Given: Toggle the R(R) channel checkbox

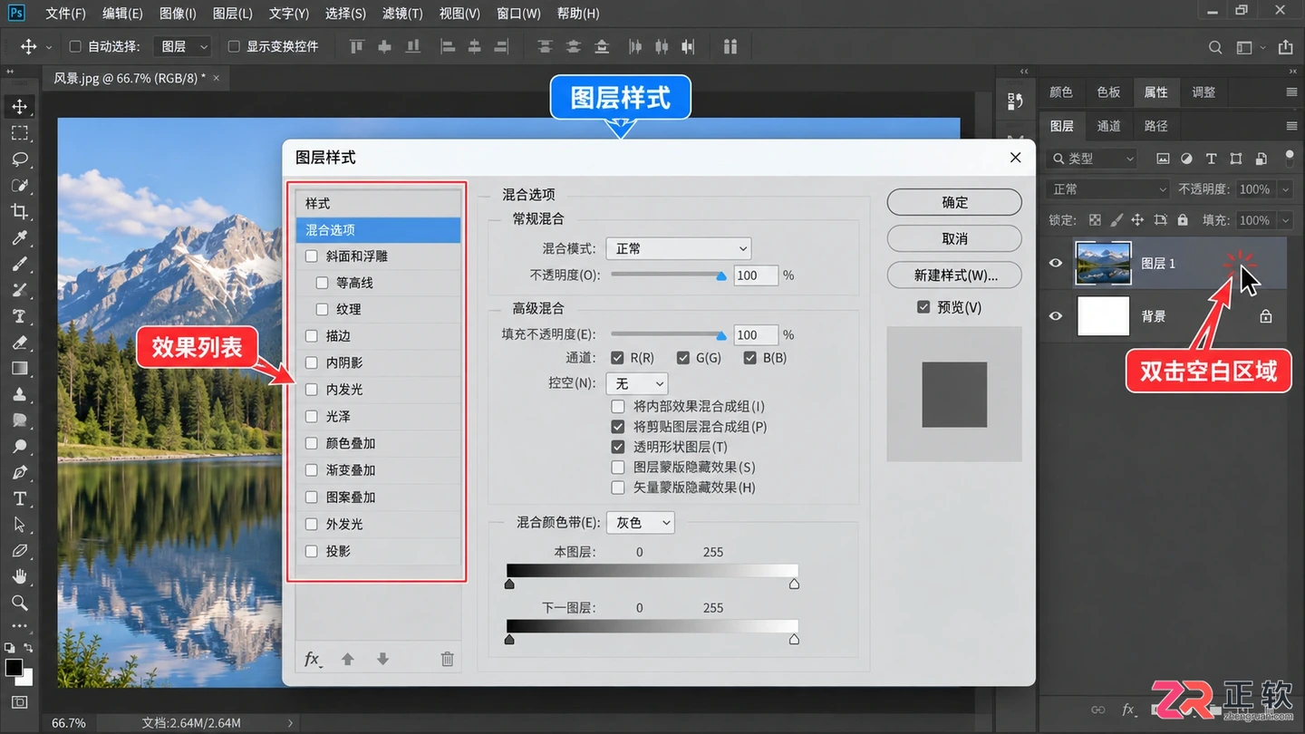Looking at the screenshot, I should tap(617, 358).
